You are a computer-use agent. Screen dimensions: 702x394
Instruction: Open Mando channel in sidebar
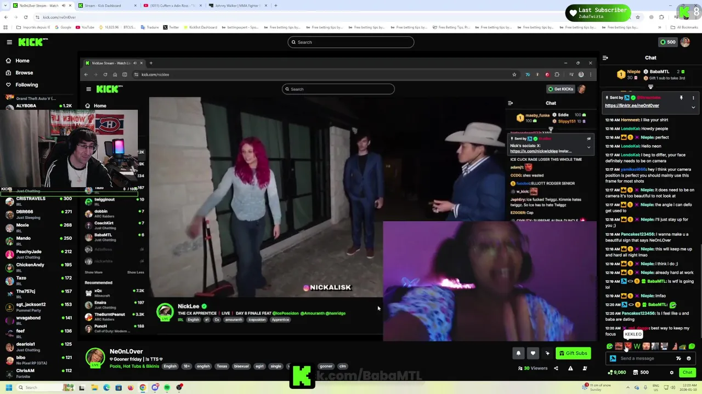(38, 241)
